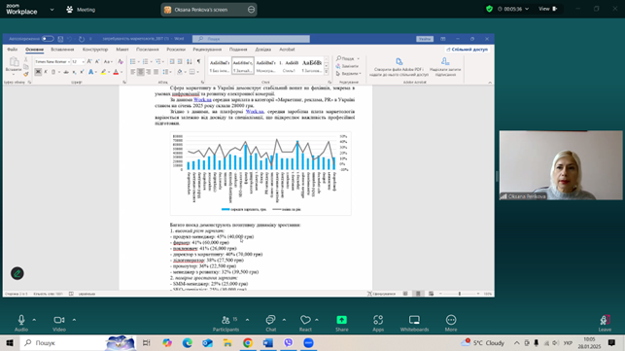The height and width of the screenshot is (351, 625).
Task: Click the Format Painter brush icon
Action: [26, 73]
